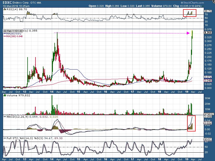Click the red highlight box in MACD panel
Image resolution: width=215 pixels, height=161 pixels.
(191, 123)
